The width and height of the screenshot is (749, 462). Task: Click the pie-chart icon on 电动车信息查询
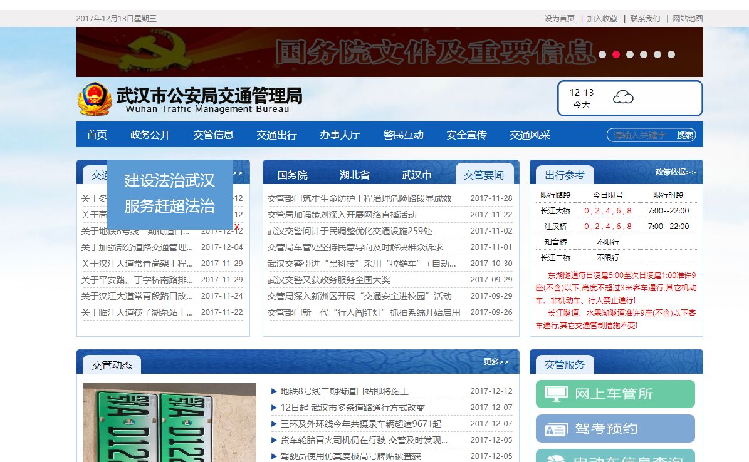tap(557, 459)
